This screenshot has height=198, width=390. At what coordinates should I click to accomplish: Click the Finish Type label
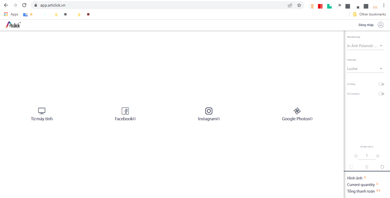click(x=352, y=60)
